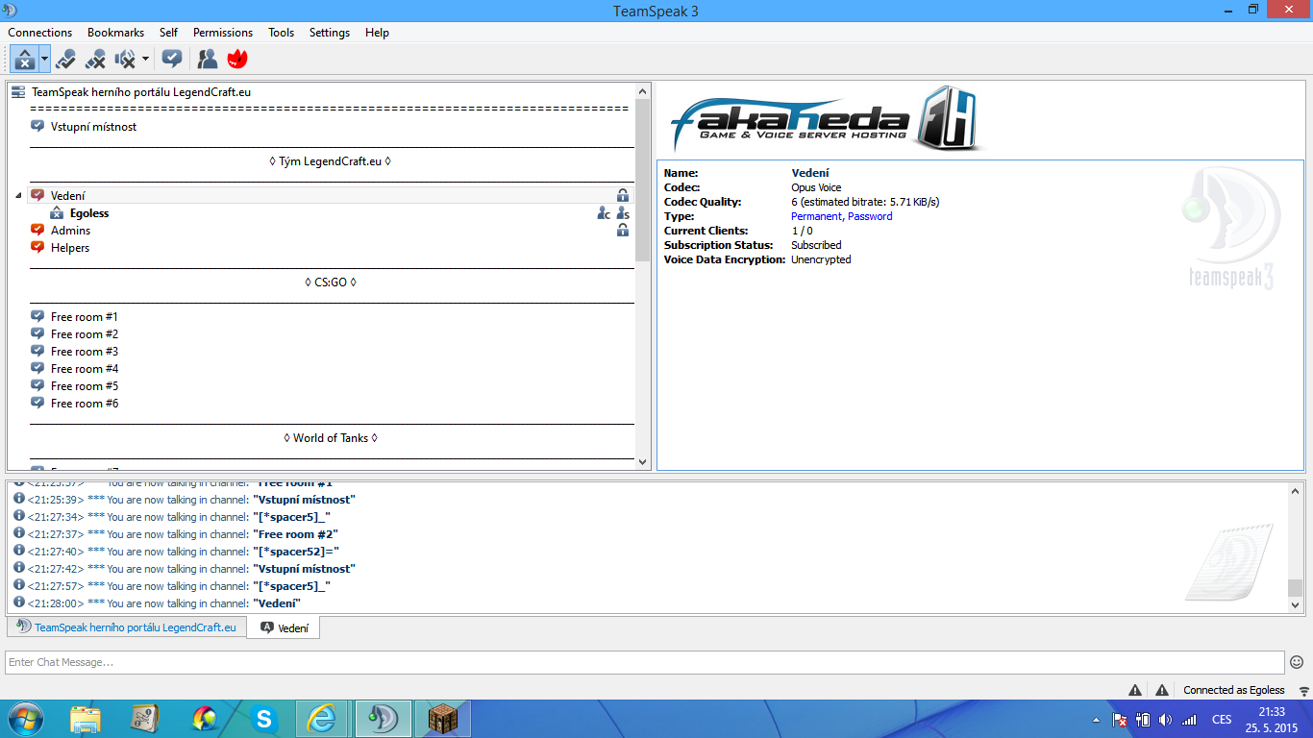Select server root TeamSpeak herního portálu LegendCraft.eu
The height and width of the screenshot is (738, 1313).
coord(141,92)
